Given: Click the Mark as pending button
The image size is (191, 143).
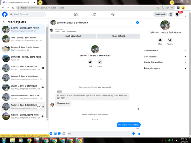Looking at the screenshot, I should coord(73,36).
